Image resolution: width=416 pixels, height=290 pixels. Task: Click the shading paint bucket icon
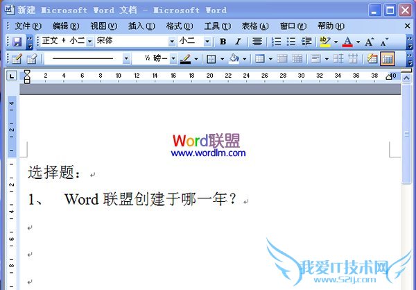click(x=234, y=59)
